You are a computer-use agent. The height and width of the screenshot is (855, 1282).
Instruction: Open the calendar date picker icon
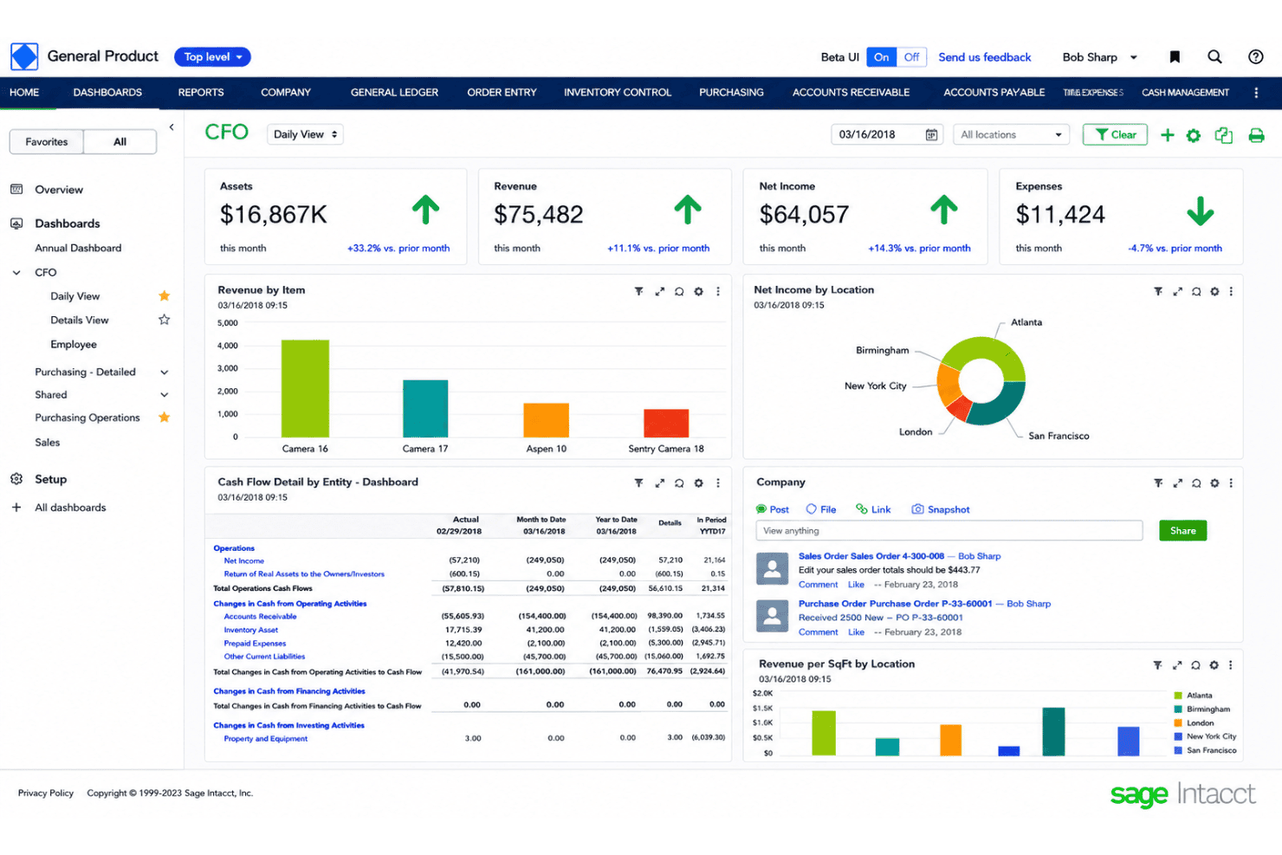931,135
